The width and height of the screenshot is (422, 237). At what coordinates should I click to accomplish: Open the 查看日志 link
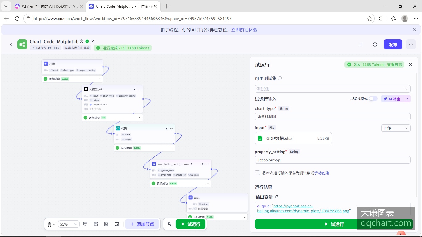(x=395, y=64)
